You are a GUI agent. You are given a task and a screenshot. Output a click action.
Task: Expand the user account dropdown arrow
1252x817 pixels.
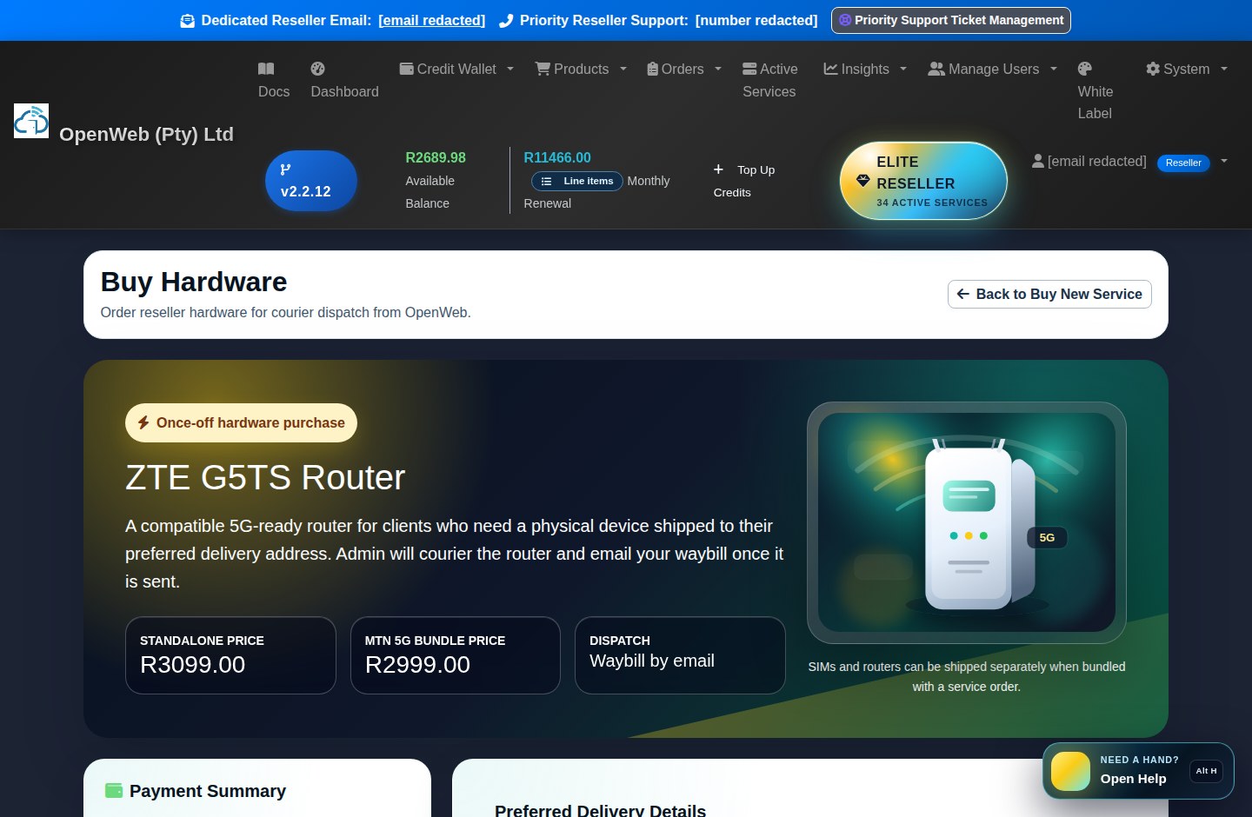(x=1224, y=161)
